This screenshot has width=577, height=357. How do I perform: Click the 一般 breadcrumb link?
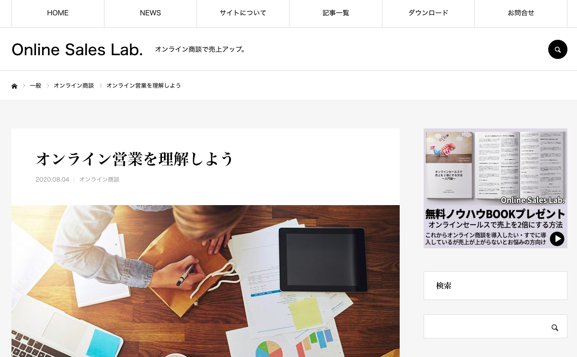[x=35, y=85]
